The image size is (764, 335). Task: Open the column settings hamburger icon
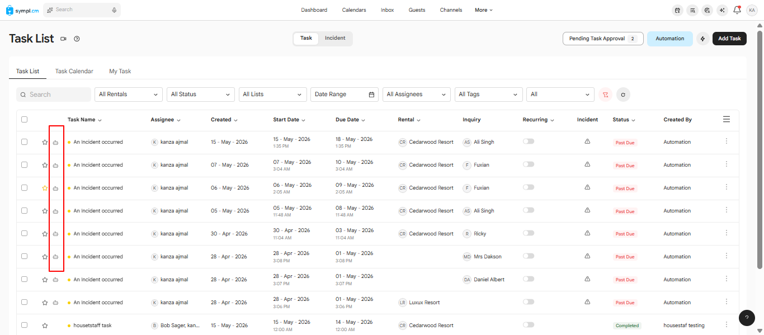727,119
